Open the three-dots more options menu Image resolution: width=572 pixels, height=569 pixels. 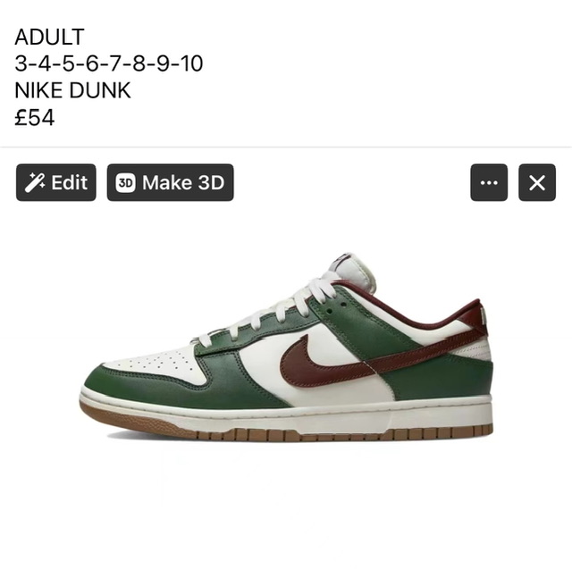click(489, 182)
